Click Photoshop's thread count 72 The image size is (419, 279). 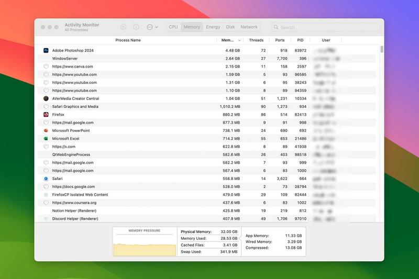(263, 50)
